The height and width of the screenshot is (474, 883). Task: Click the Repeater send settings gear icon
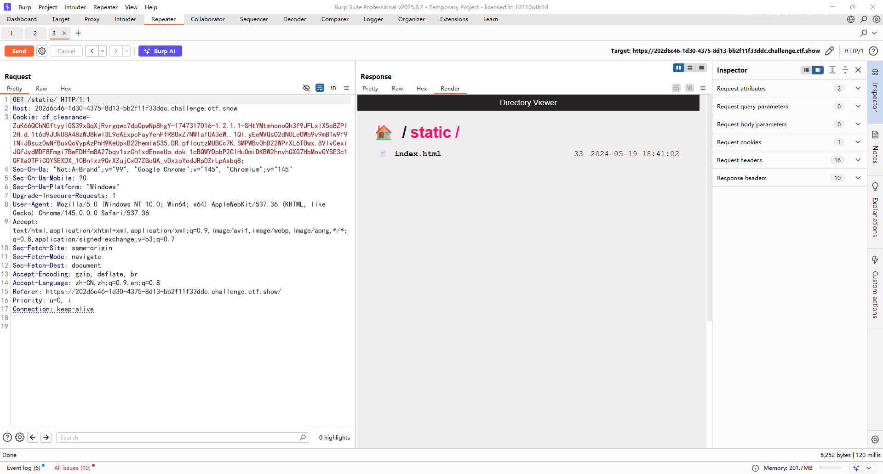[x=42, y=51]
